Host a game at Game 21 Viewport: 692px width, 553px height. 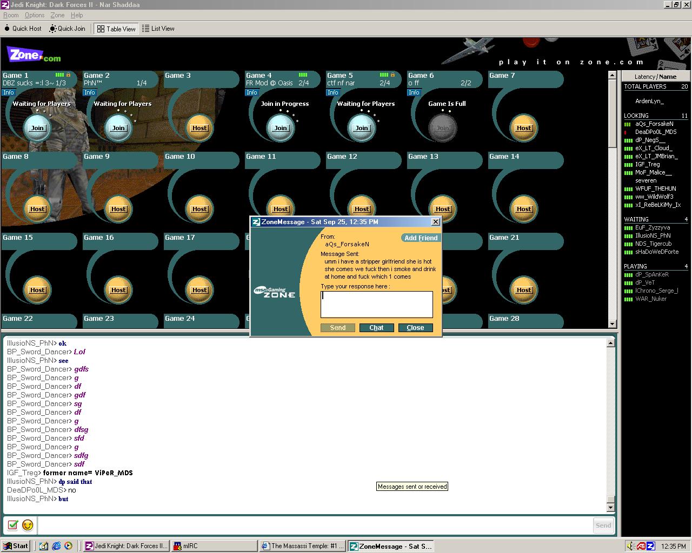524,290
